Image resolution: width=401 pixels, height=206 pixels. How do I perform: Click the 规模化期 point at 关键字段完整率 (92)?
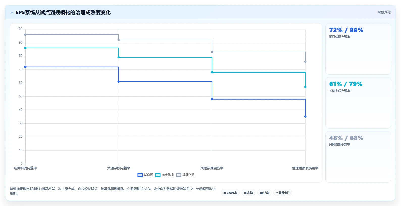(x=119, y=40)
